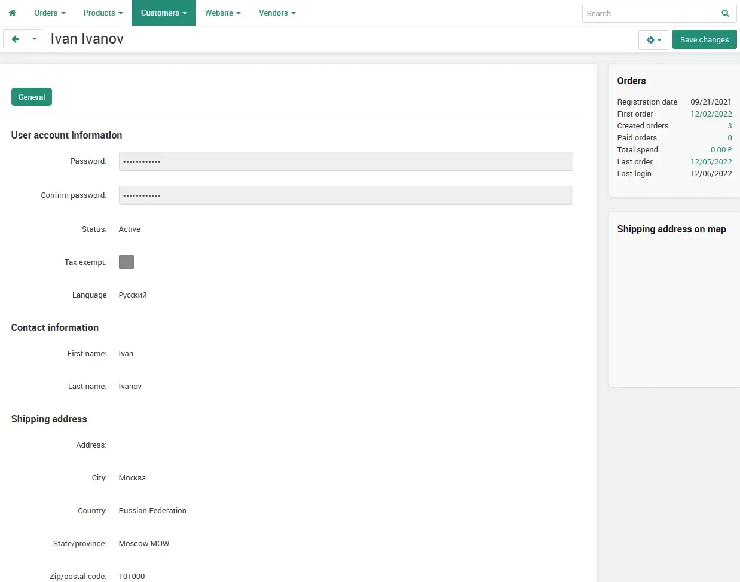Click the created orders count link

[729, 125]
